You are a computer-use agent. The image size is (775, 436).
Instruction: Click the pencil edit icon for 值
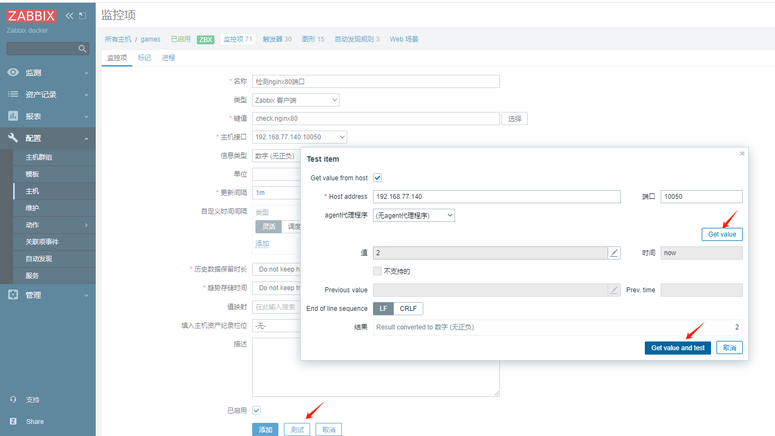pos(614,253)
